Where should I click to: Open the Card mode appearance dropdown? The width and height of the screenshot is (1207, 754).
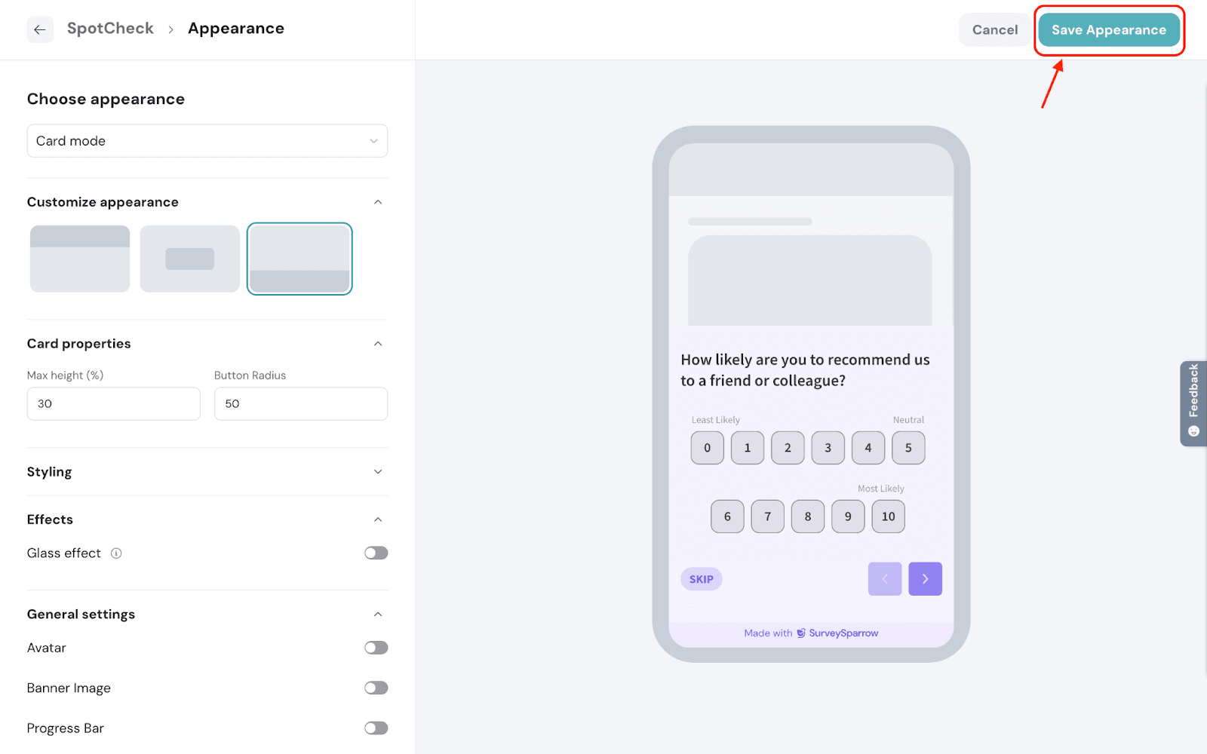pos(207,141)
